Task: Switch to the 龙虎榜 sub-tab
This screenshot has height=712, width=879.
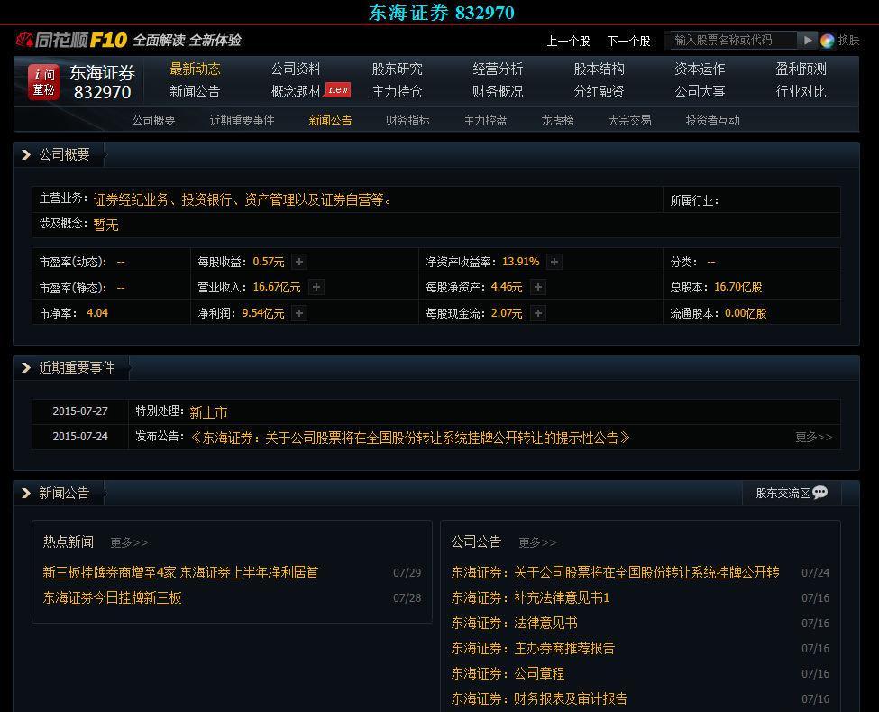Action: (557, 120)
